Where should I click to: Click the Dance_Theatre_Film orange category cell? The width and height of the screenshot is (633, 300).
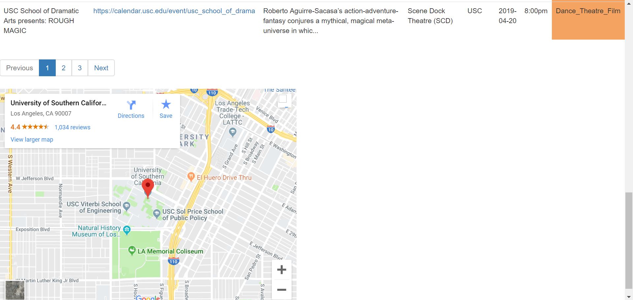(x=588, y=20)
